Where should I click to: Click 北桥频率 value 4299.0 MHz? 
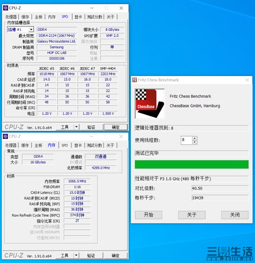point(101,168)
